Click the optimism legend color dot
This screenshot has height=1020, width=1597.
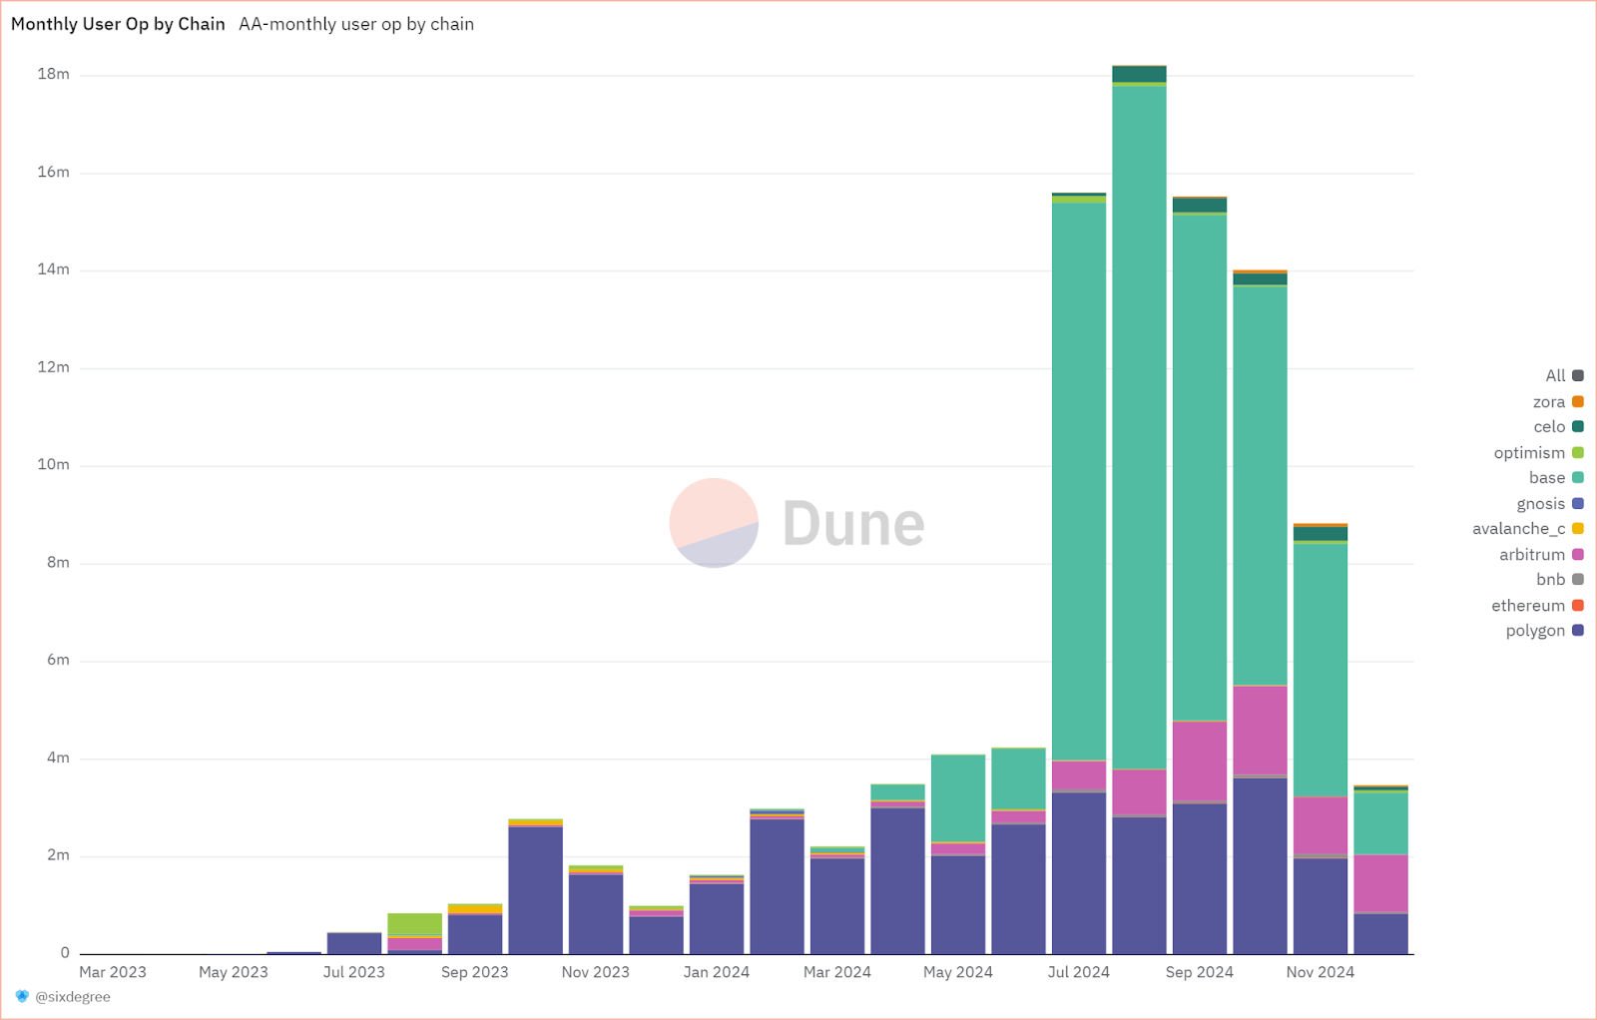pos(1578,452)
